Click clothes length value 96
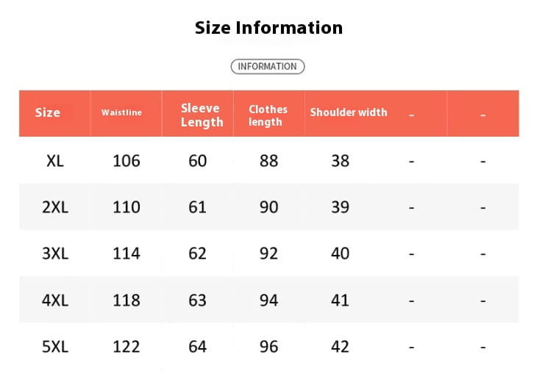This screenshot has height=382, width=556. (269, 346)
